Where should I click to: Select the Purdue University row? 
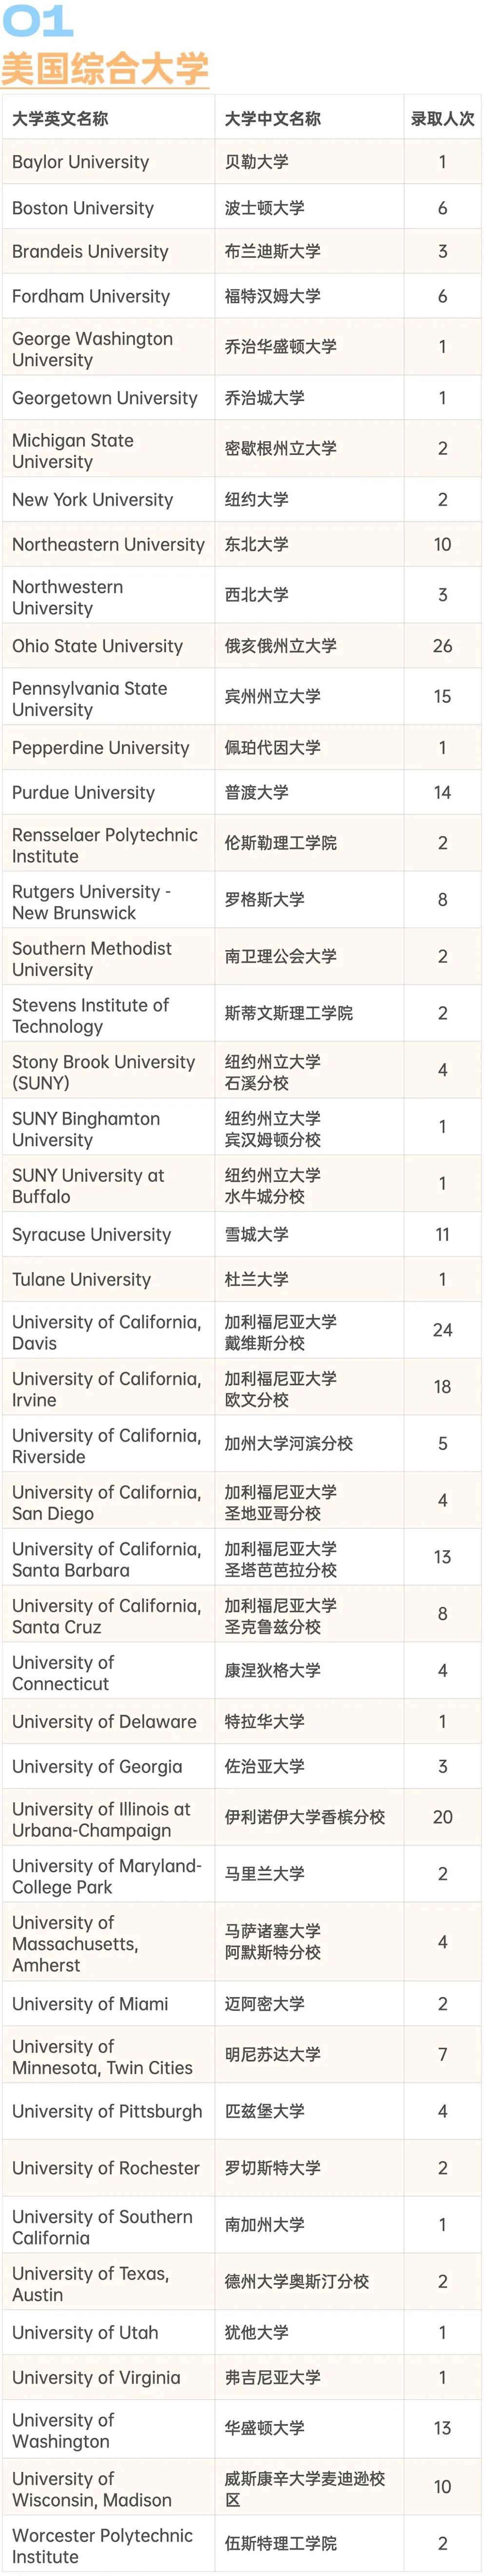(x=241, y=792)
